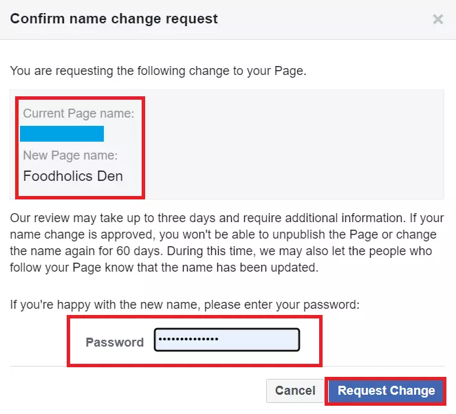The width and height of the screenshot is (456, 414).
Task: Close the dialog with the X icon
Action: 437,19
